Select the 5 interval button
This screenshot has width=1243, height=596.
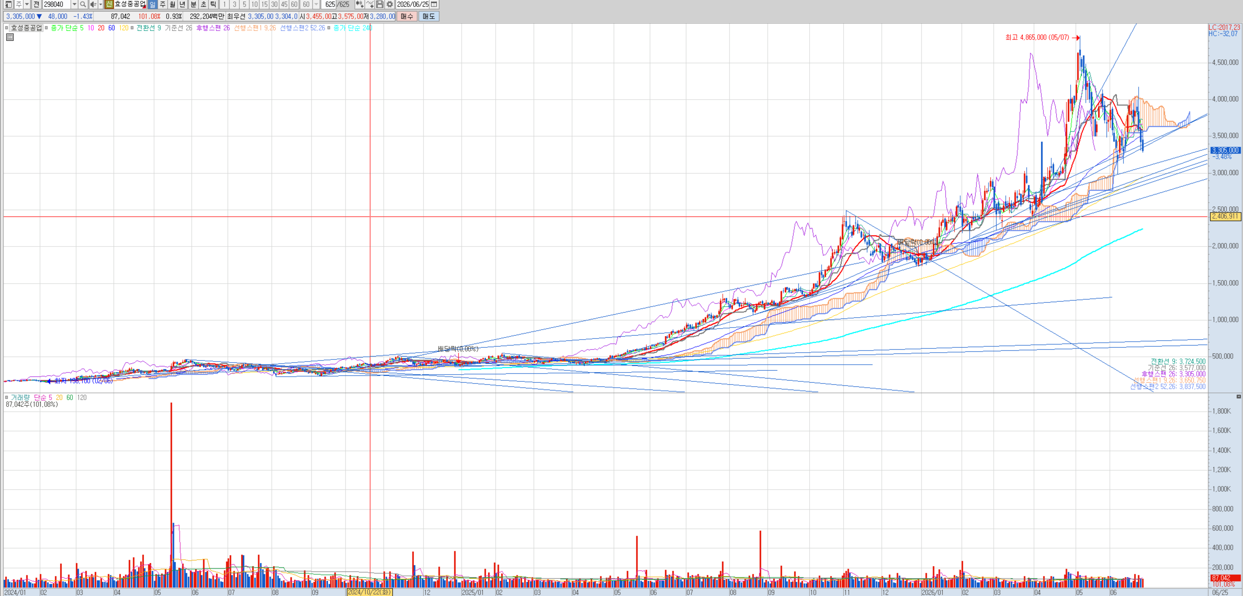[x=244, y=4]
